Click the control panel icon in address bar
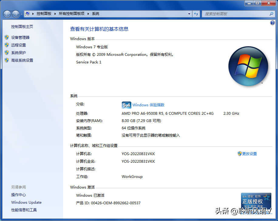Viewport: 278px width, 221px height. click(27, 14)
